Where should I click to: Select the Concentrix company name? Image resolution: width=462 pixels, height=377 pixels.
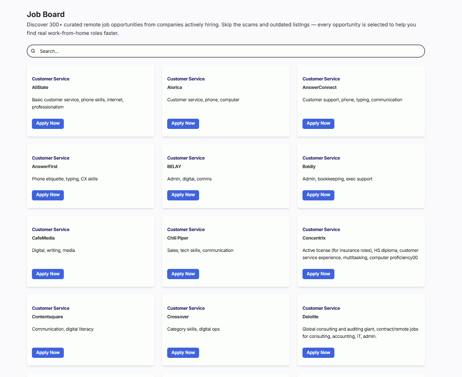click(x=314, y=238)
